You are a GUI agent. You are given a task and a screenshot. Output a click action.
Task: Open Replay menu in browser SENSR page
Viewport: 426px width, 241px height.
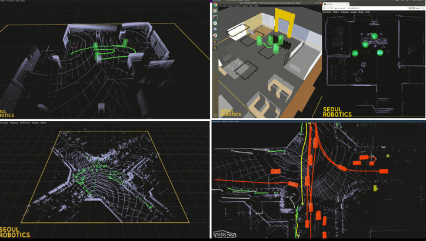(361, 12)
